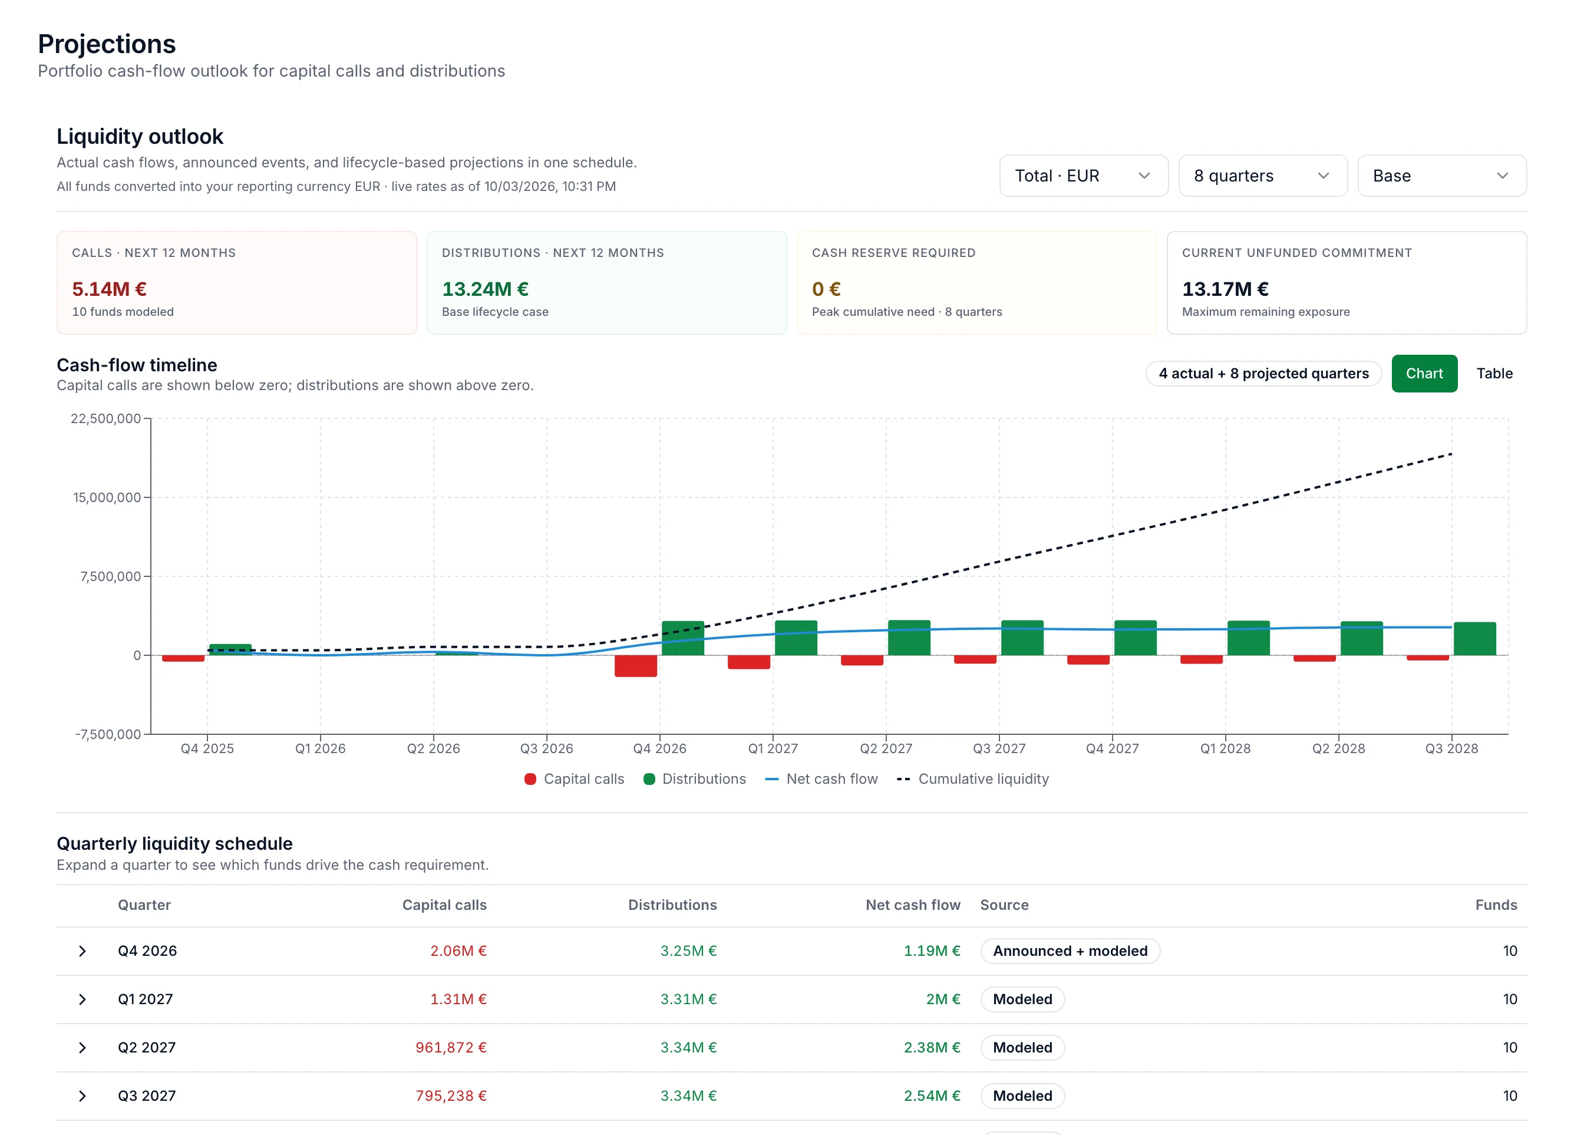
Task: Toggle Cumulative liquidity legend item
Action: click(x=973, y=779)
